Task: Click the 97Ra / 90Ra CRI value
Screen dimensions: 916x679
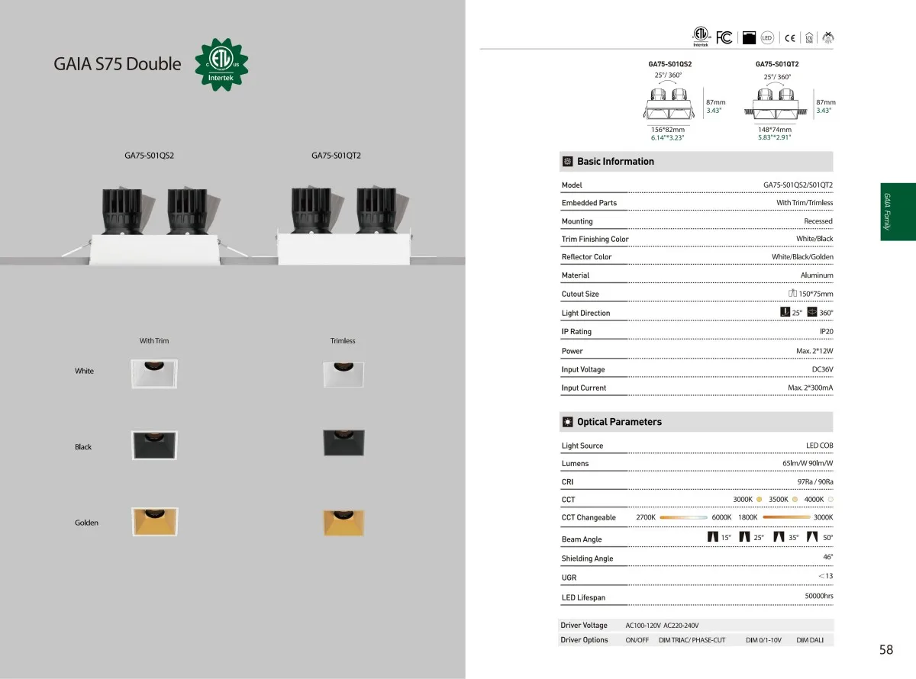Action: [x=815, y=482]
